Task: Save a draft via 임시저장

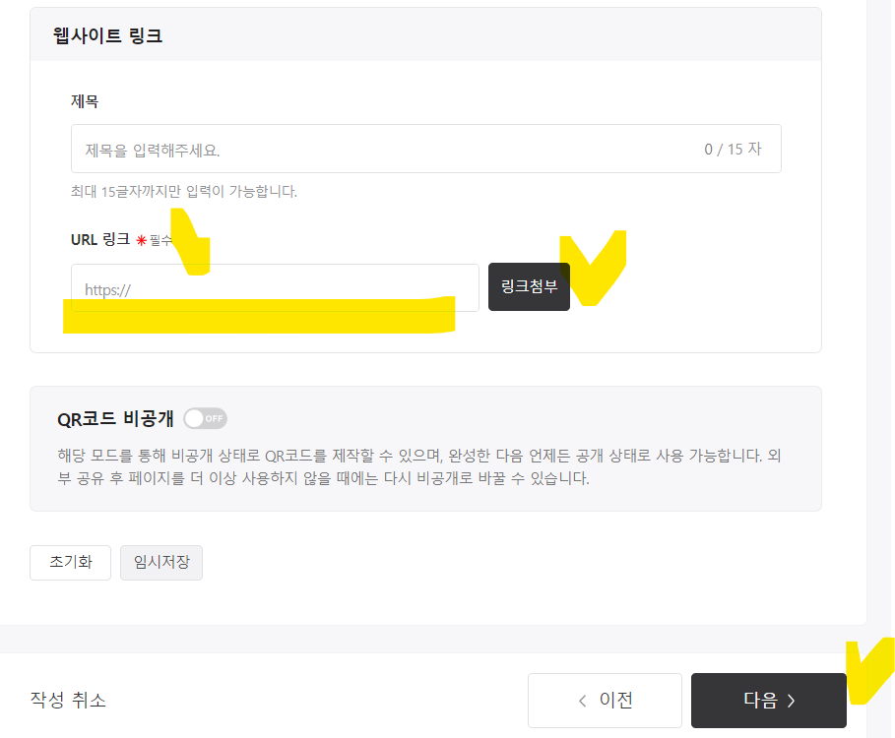Action: pos(160,563)
